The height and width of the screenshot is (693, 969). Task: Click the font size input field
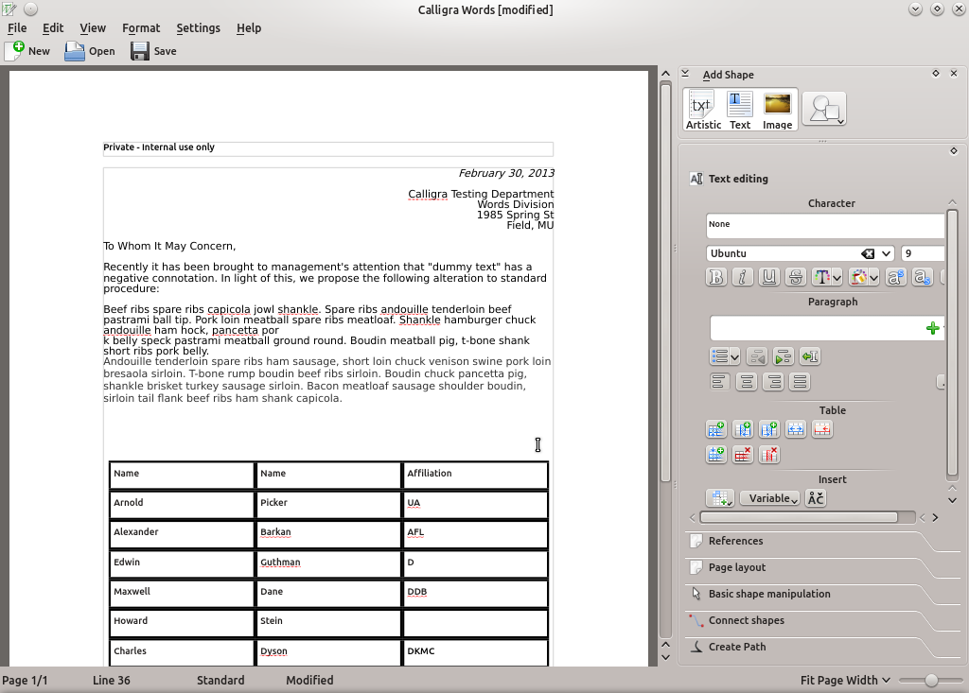[x=922, y=253]
